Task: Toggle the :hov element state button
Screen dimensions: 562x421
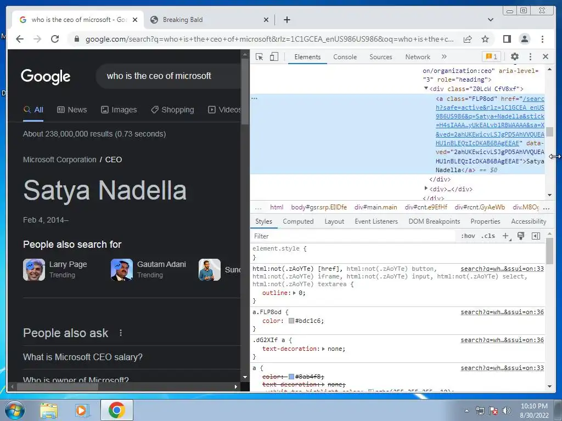Action: click(468, 236)
